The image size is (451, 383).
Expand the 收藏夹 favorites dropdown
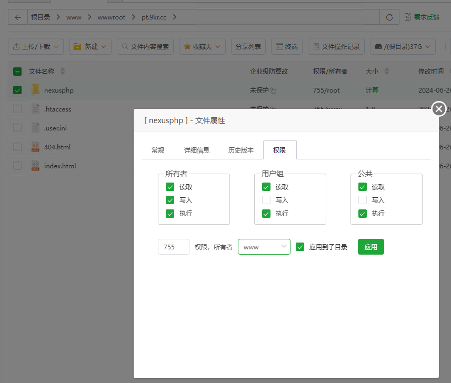click(x=202, y=46)
